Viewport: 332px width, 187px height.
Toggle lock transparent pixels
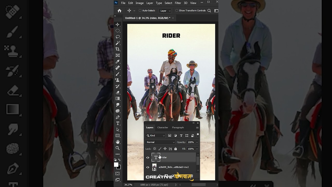click(155, 149)
